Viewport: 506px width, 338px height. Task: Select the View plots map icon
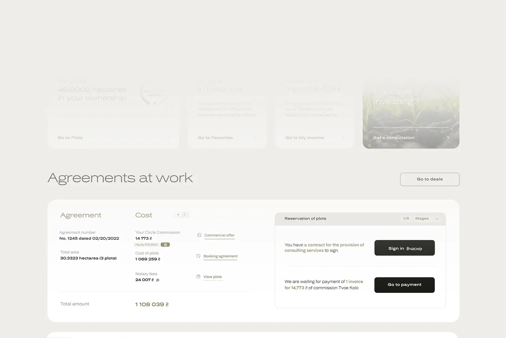[198, 277]
